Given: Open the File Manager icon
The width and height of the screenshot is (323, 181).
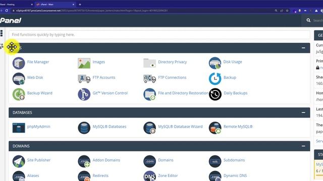Looking at the screenshot, I should tap(19, 63).
